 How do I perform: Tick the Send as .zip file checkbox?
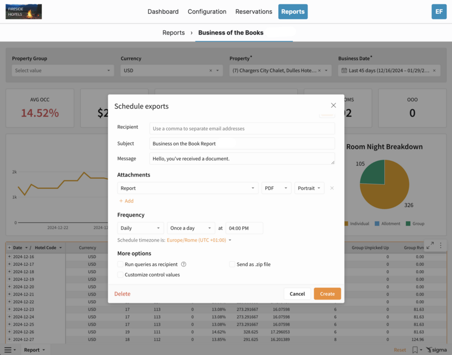coord(232,264)
